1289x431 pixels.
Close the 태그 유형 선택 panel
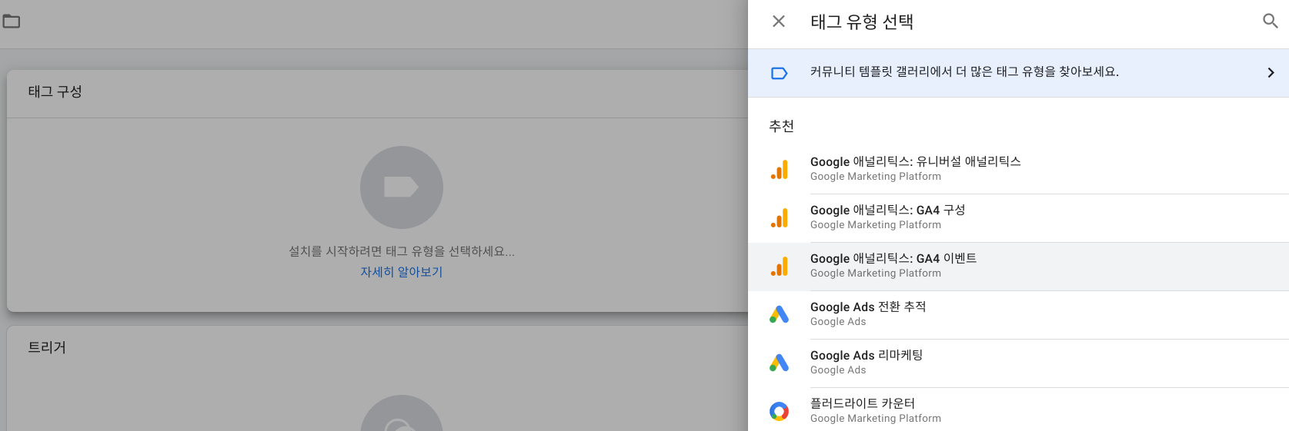779,22
